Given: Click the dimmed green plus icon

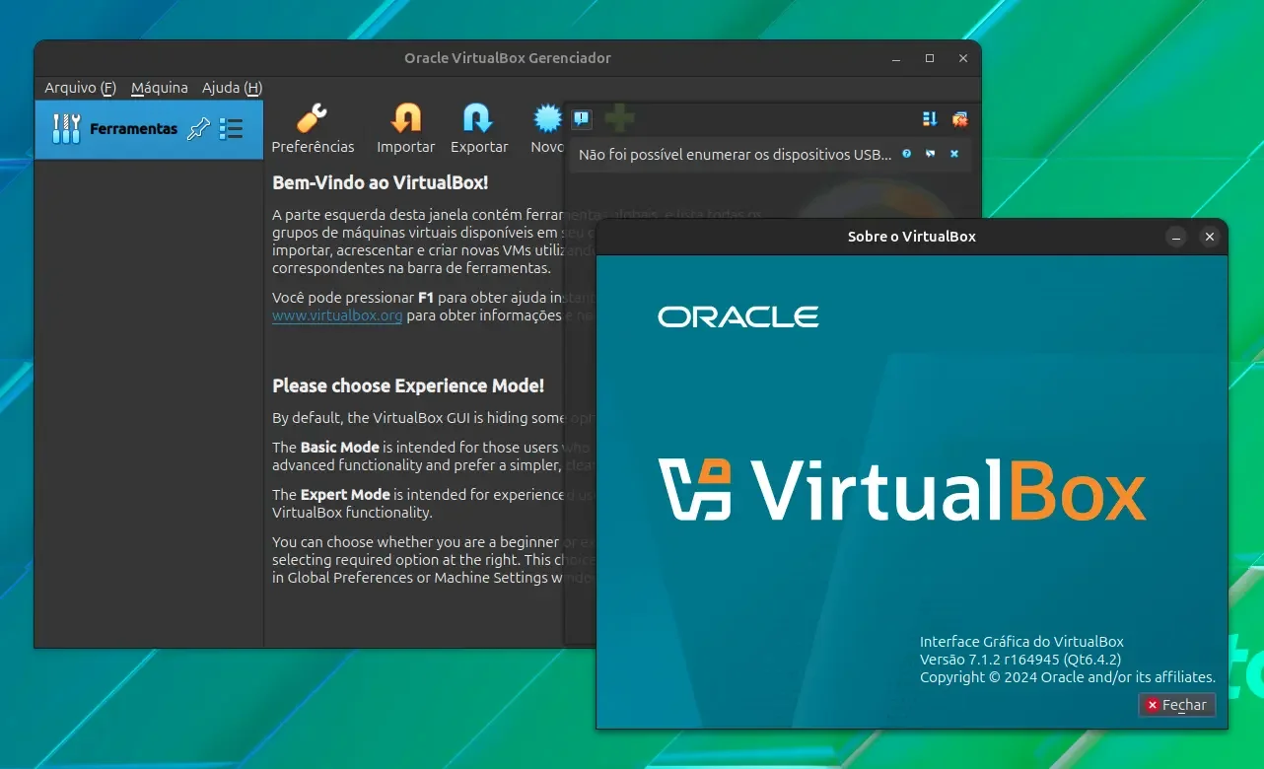Looking at the screenshot, I should [x=619, y=119].
